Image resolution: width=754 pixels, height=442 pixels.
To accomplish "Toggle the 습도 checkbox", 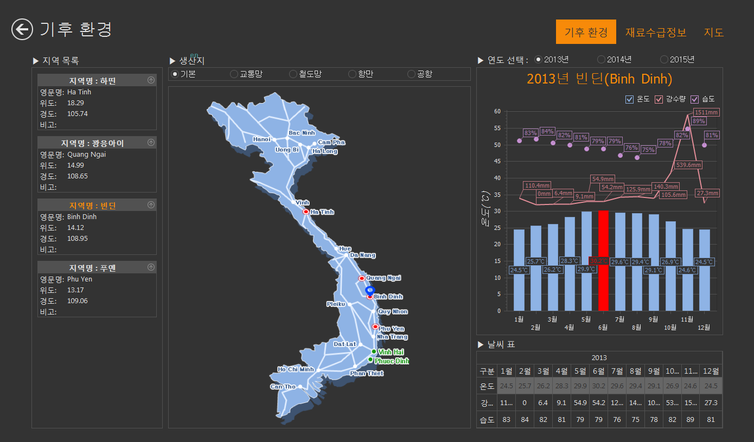I will pos(694,99).
